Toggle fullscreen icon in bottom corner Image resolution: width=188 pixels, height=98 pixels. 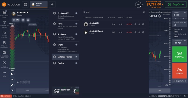(185, 96)
